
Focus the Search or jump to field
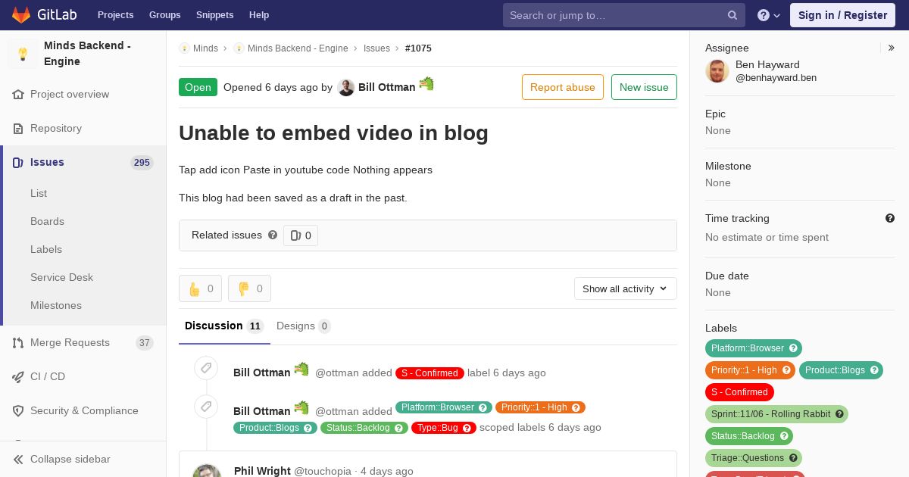(x=624, y=15)
